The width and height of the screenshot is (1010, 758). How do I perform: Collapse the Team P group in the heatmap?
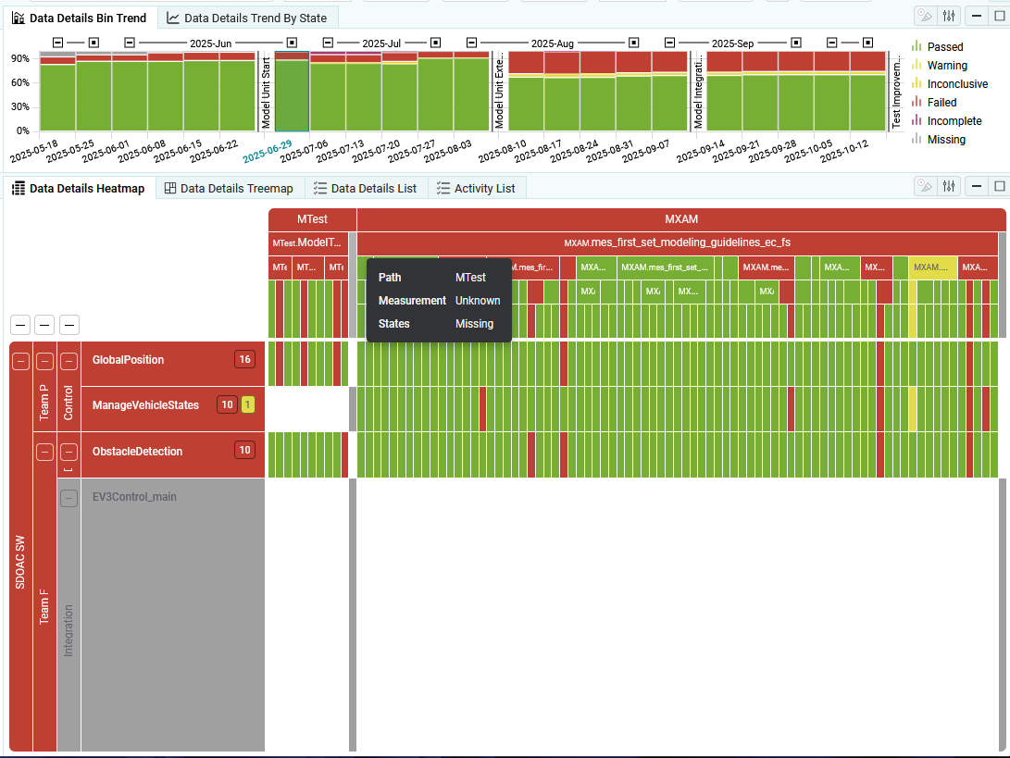[x=44, y=360]
